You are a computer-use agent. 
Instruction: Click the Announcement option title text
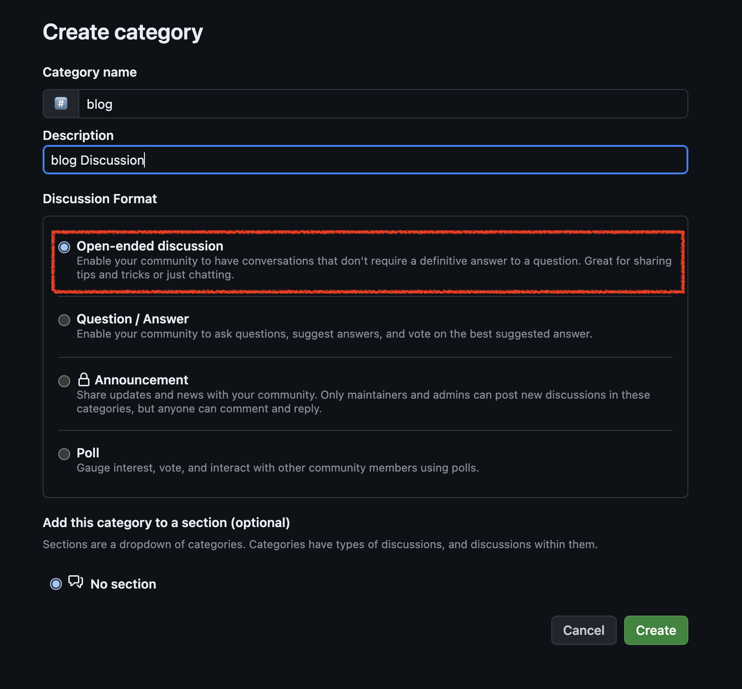click(x=141, y=380)
